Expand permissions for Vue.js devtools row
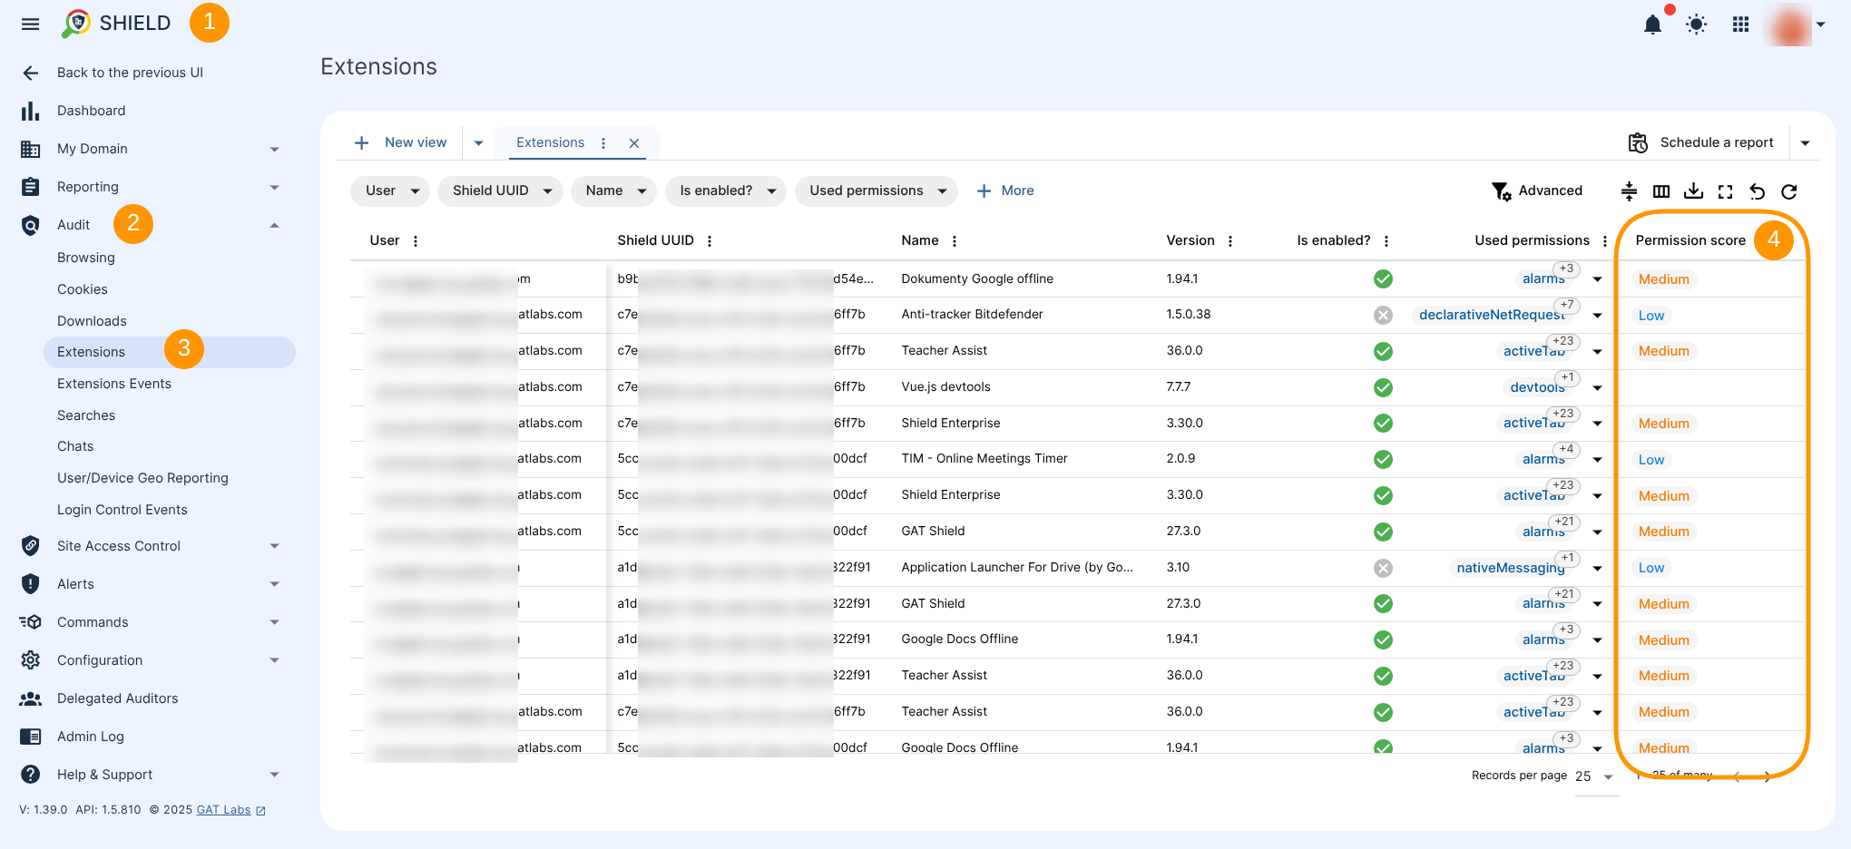 1597,388
